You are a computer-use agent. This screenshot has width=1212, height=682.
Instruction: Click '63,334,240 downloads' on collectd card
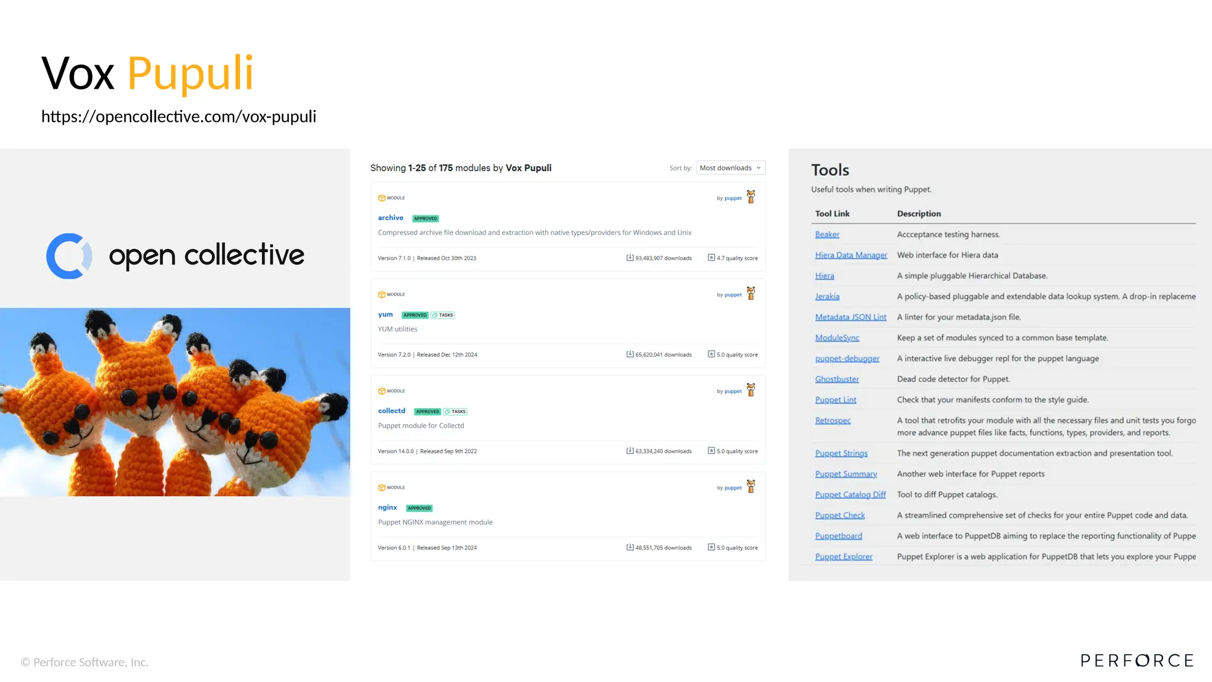pyautogui.click(x=663, y=451)
